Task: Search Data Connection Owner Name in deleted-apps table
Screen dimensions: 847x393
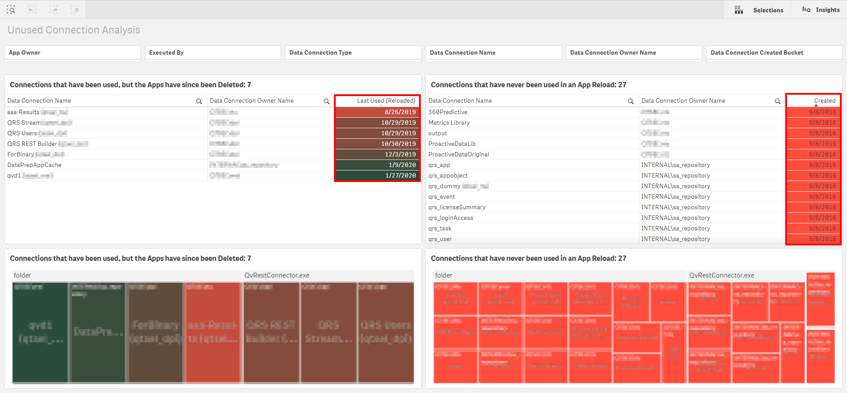Action: pos(326,101)
